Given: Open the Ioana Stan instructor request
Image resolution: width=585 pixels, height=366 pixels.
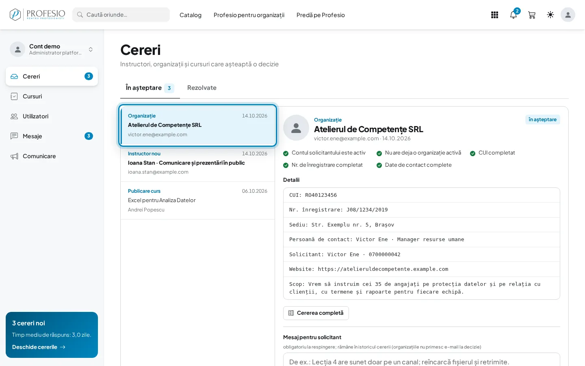Looking at the screenshot, I should [x=197, y=163].
